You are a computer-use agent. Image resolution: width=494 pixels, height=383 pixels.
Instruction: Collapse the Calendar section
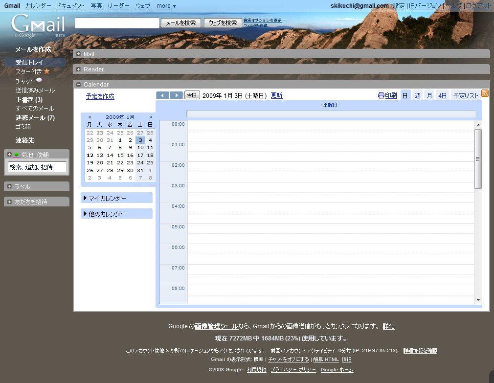pyautogui.click(x=78, y=84)
